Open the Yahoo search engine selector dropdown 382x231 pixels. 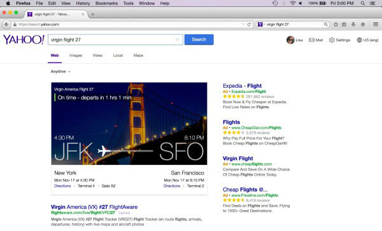[261, 24]
